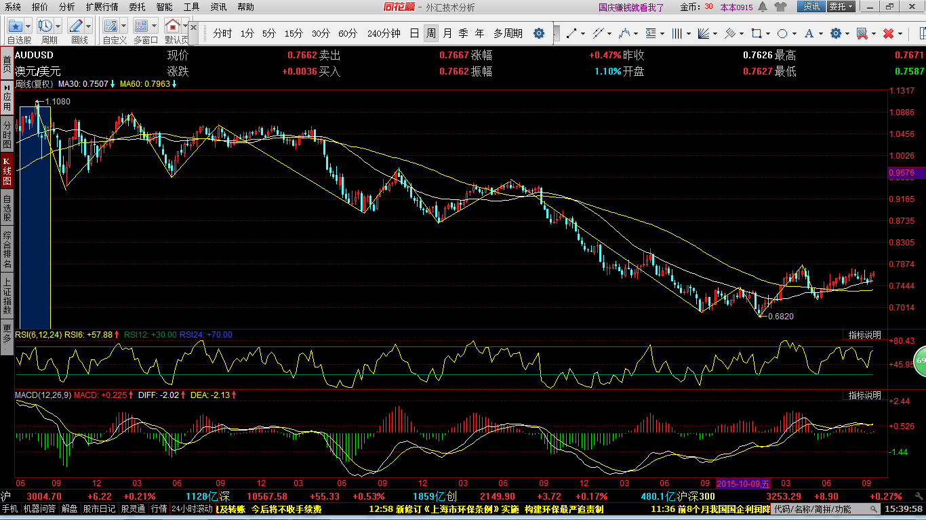Open the 国庆赚钱就看我了 promo link
Image resolution: width=926 pixels, height=520 pixels.
click(x=631, y=7)
